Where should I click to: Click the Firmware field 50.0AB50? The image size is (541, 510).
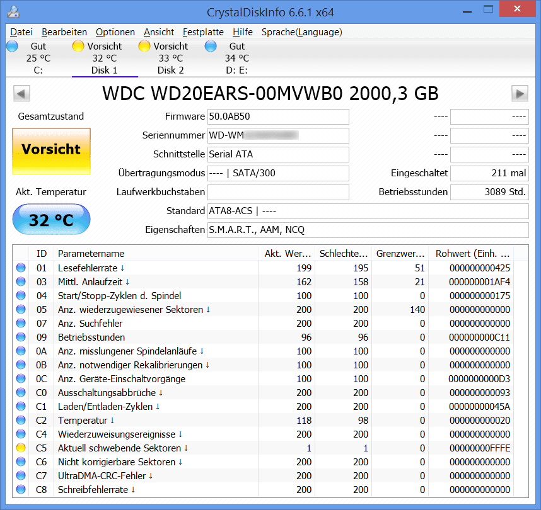coord(278,116)
